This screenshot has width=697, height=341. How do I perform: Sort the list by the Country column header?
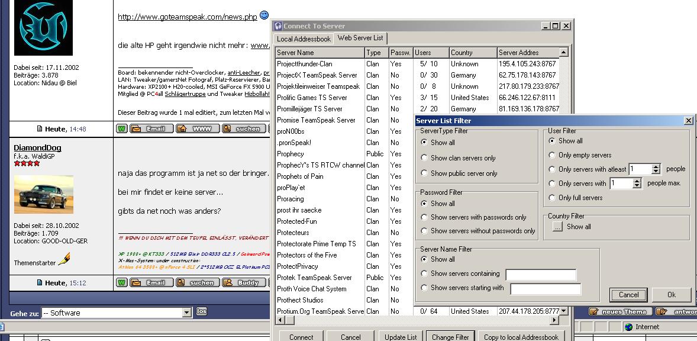point(472,53)
